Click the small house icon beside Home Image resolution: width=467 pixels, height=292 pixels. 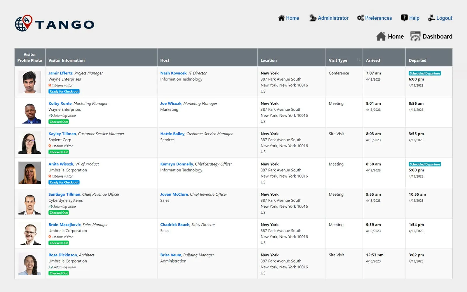[281, 18]
